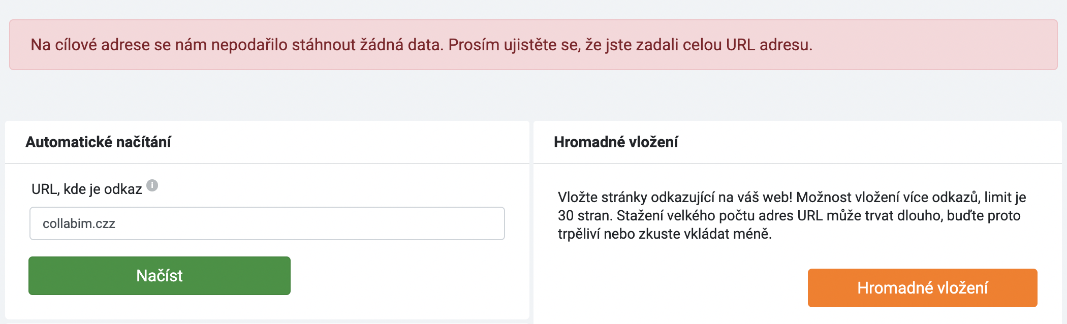The width and height of the screenshot is (1067, 324).
Task: Click the green Načíst button
Action: coord(160,276)
